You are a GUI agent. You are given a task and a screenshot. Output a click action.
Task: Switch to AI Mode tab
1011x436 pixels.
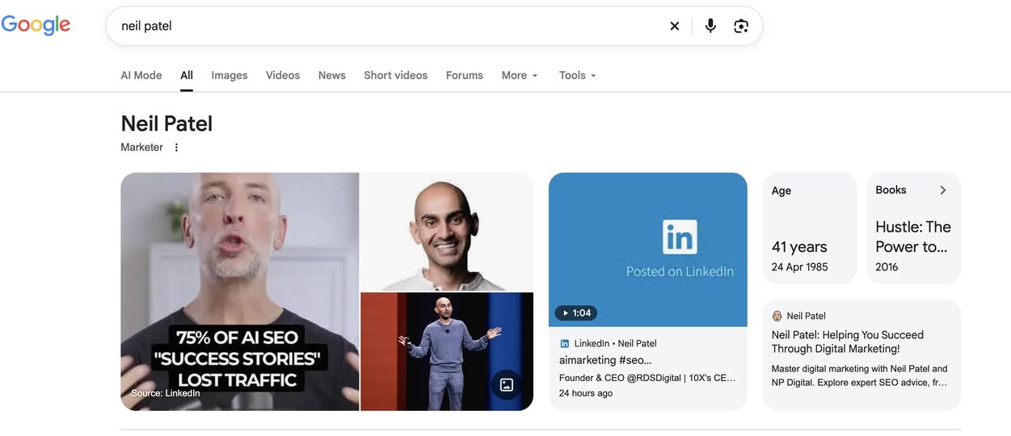141,75
